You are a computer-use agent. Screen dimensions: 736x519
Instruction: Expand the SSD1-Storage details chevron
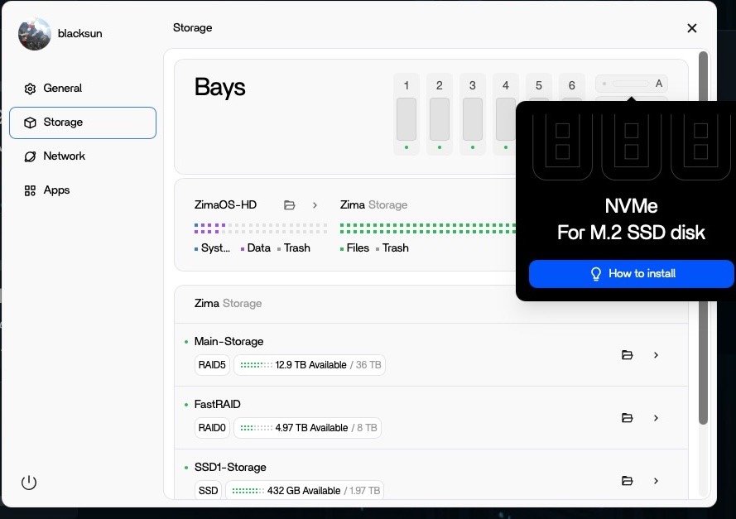pyautogui.click(x=656, y=481)
